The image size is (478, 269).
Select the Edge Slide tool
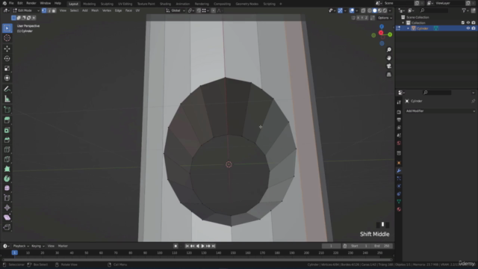click(7, 198)
